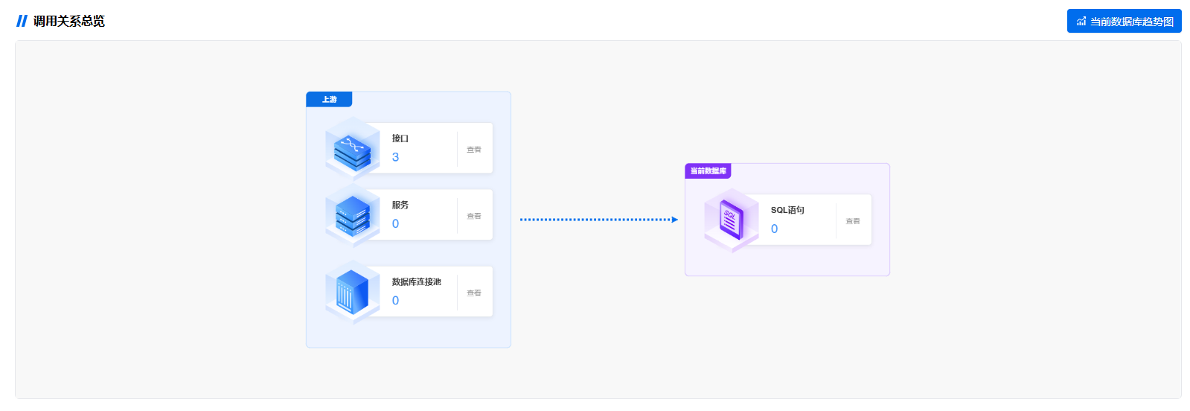The height and width of the screenshot is (411, 1190).
Task: Click the 服务 server stack icon
Action: coord(352,215)
